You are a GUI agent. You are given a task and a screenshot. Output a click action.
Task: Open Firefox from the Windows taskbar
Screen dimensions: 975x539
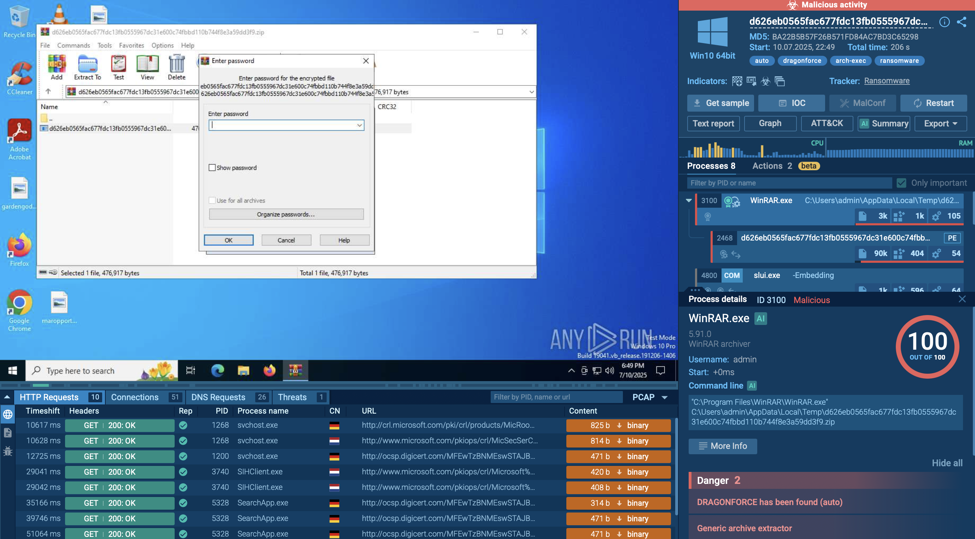pos(269,371)
